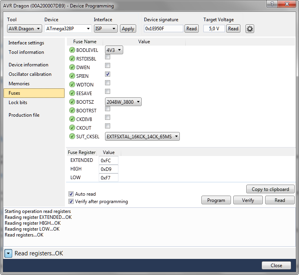Click the green check icon beside SPIEN
The width and height of the screenshot is (299, 275).
[72, 76]
